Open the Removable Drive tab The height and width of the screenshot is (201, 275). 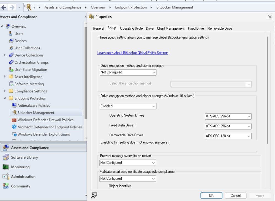(220, 28)
